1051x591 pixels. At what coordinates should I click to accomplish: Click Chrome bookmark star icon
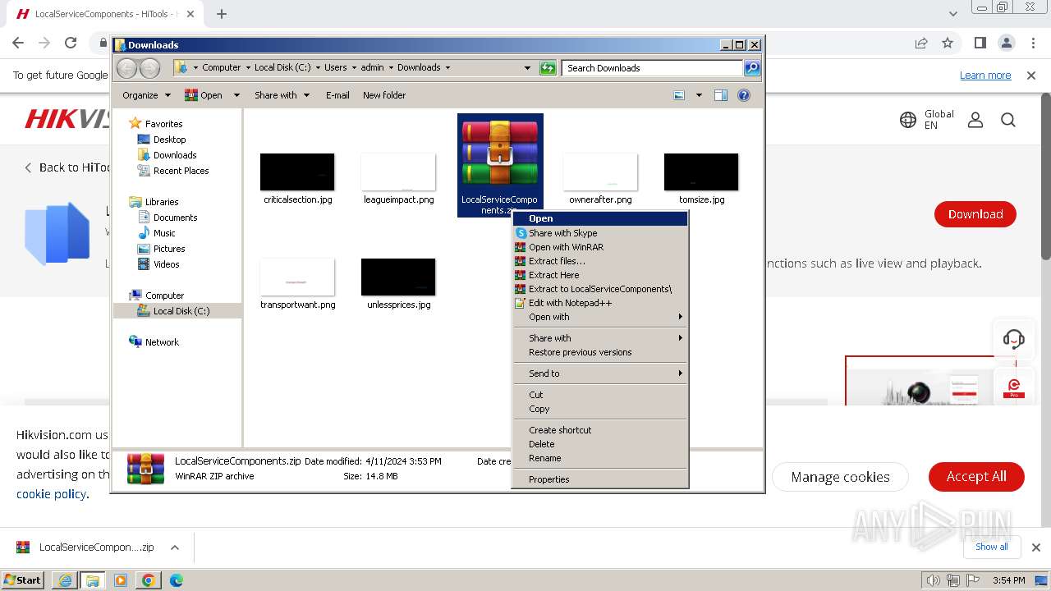[x=948, y=43]
